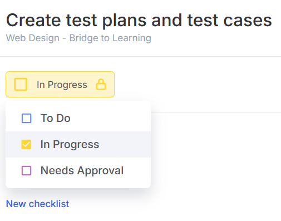This screenshot has width=281, height=221.
Task: Click the task title Create test plans and test cases
Action: [139, 21]
